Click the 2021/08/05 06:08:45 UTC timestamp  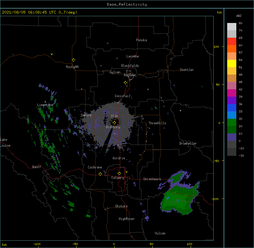[29, 12]
